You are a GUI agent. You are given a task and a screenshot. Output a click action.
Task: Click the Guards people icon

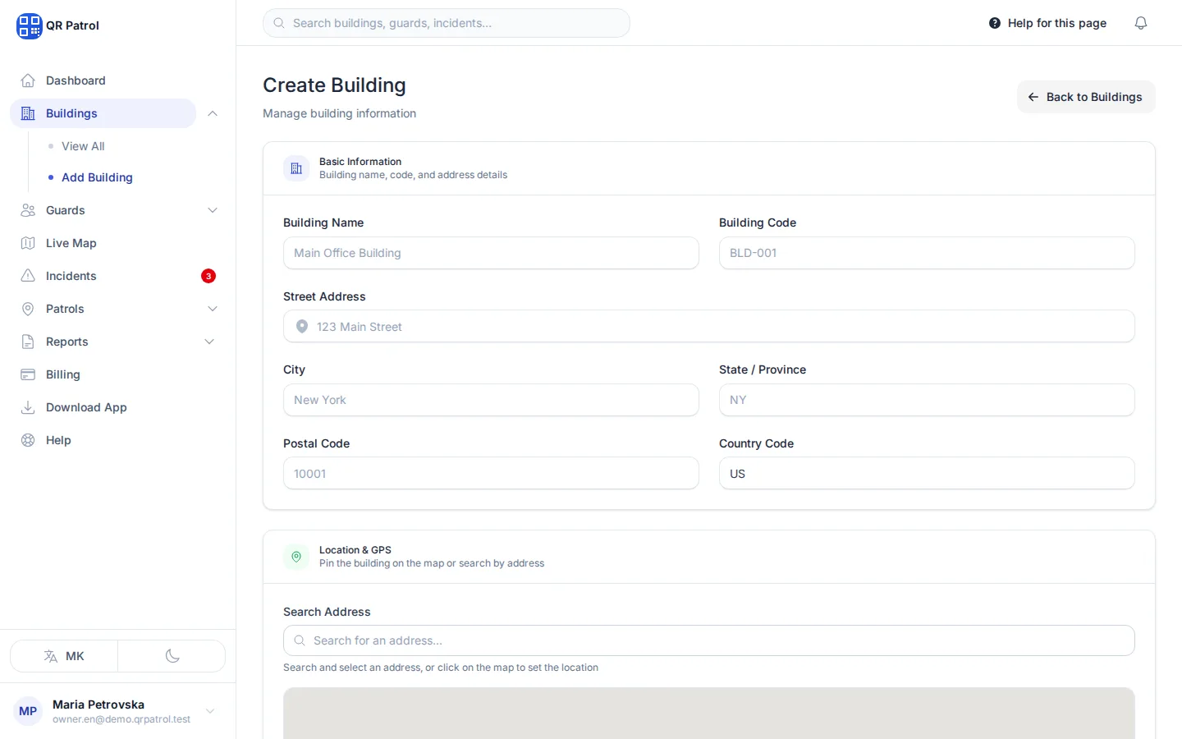click(x=28, y=210)
